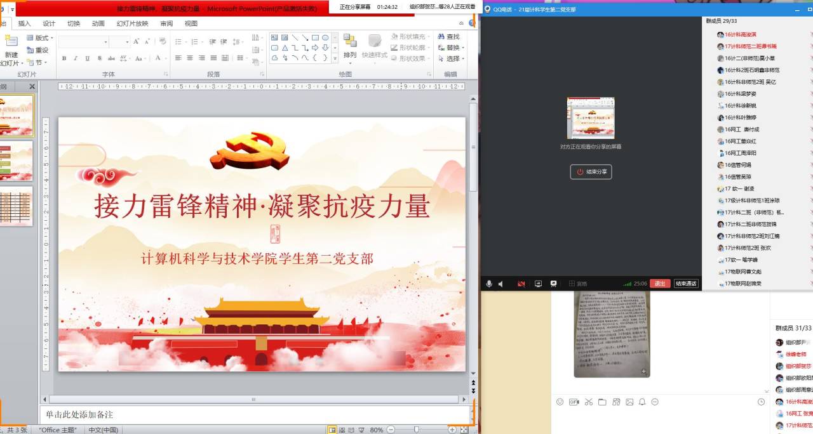Switch to the 幻灯片放映 slideshow tab
Screen dimensions: 813x434
pos(132,23)
